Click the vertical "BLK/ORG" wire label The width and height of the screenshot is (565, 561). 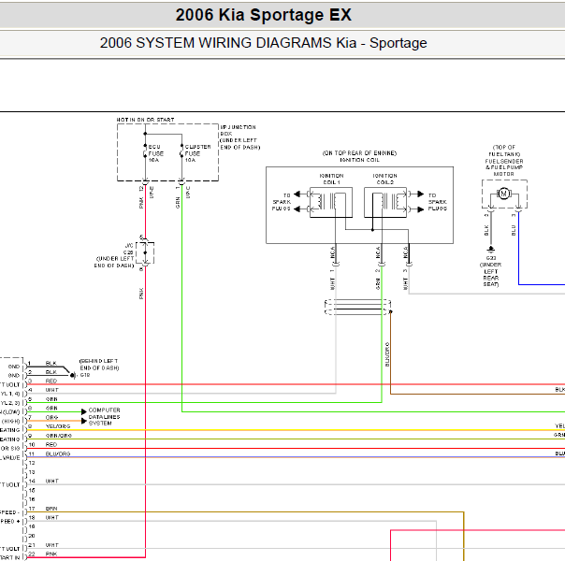pyautogui.click(x=387, y=354)
